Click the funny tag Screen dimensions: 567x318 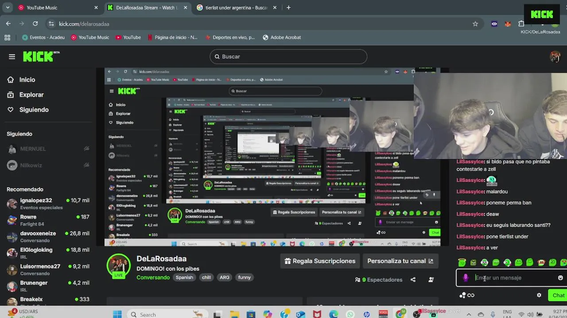(245, 277)
